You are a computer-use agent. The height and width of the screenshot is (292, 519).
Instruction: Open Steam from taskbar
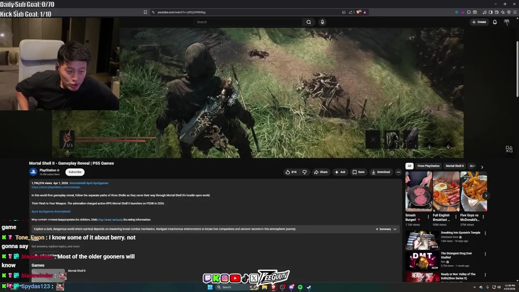tap(309, 287)
